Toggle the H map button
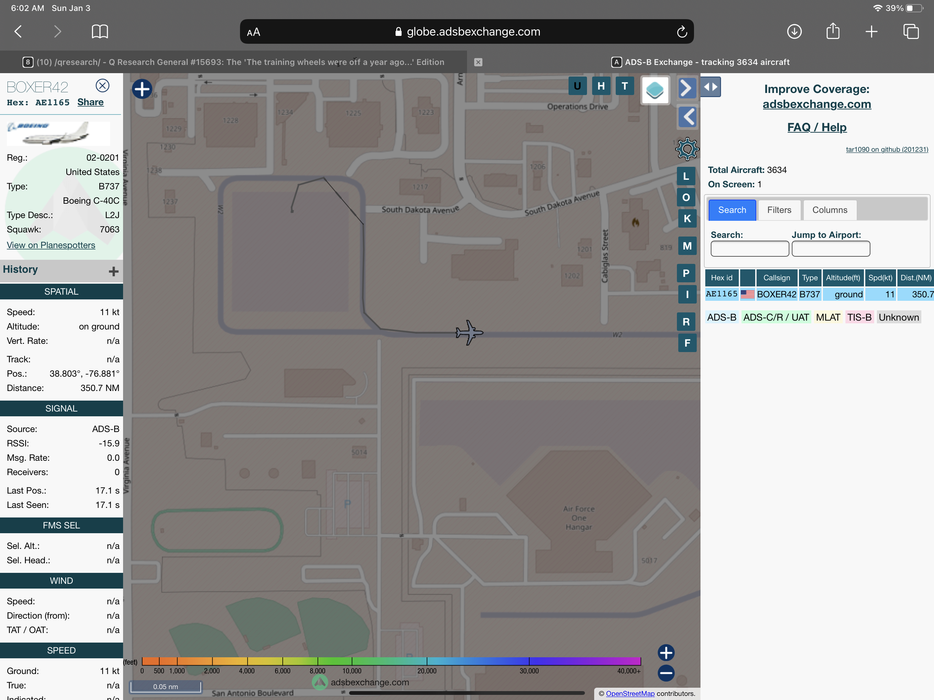934x700 pixels. (x=601, y=86)
